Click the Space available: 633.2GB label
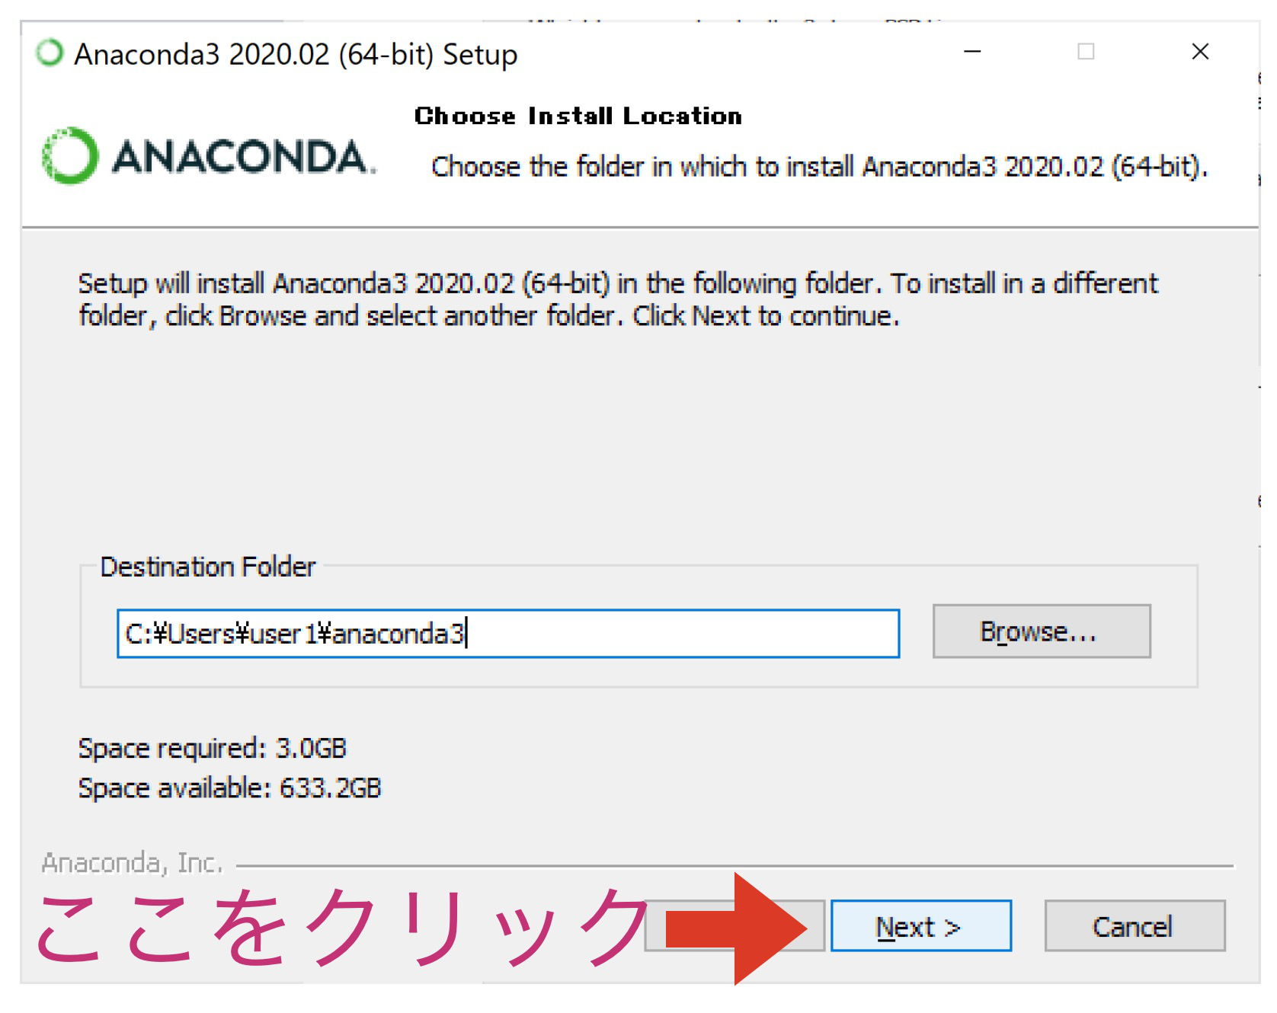Image resolution: width=1277 pixels, height=1013 pixels. [x=230, y=788]
